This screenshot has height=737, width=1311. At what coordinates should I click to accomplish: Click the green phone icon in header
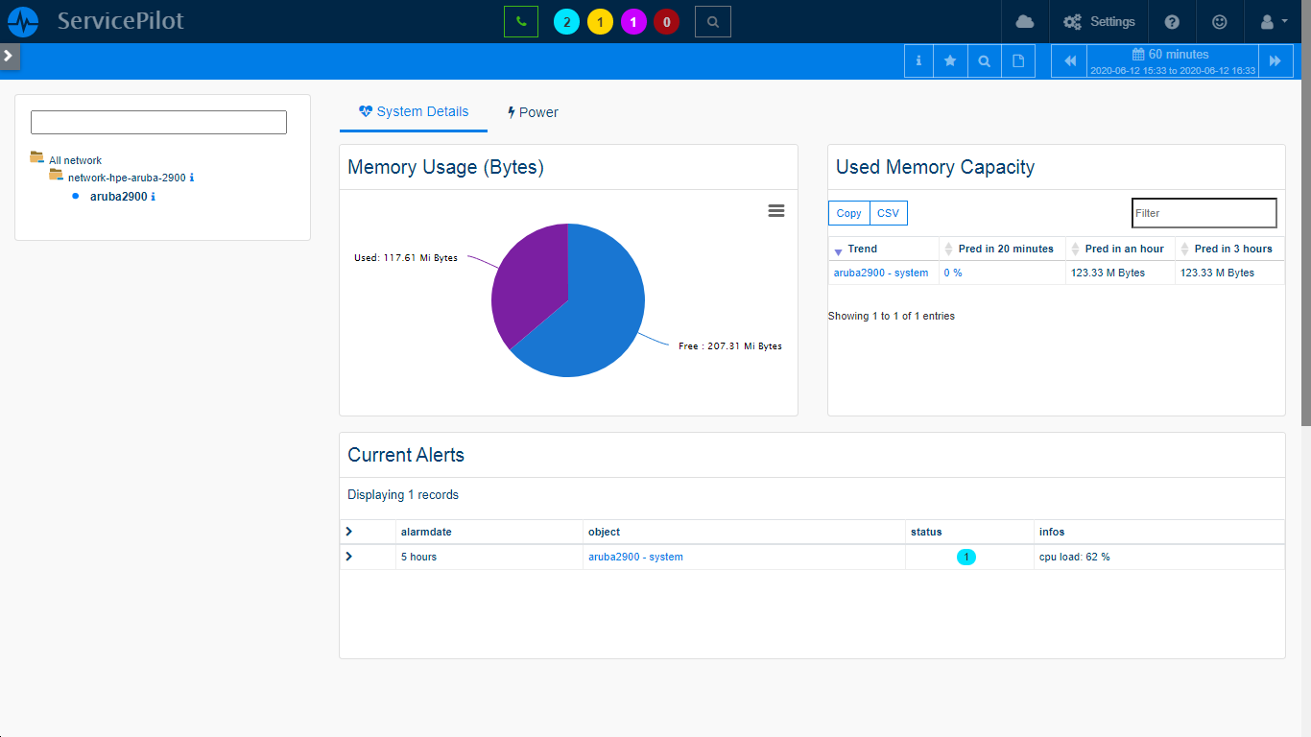point(520,22)
